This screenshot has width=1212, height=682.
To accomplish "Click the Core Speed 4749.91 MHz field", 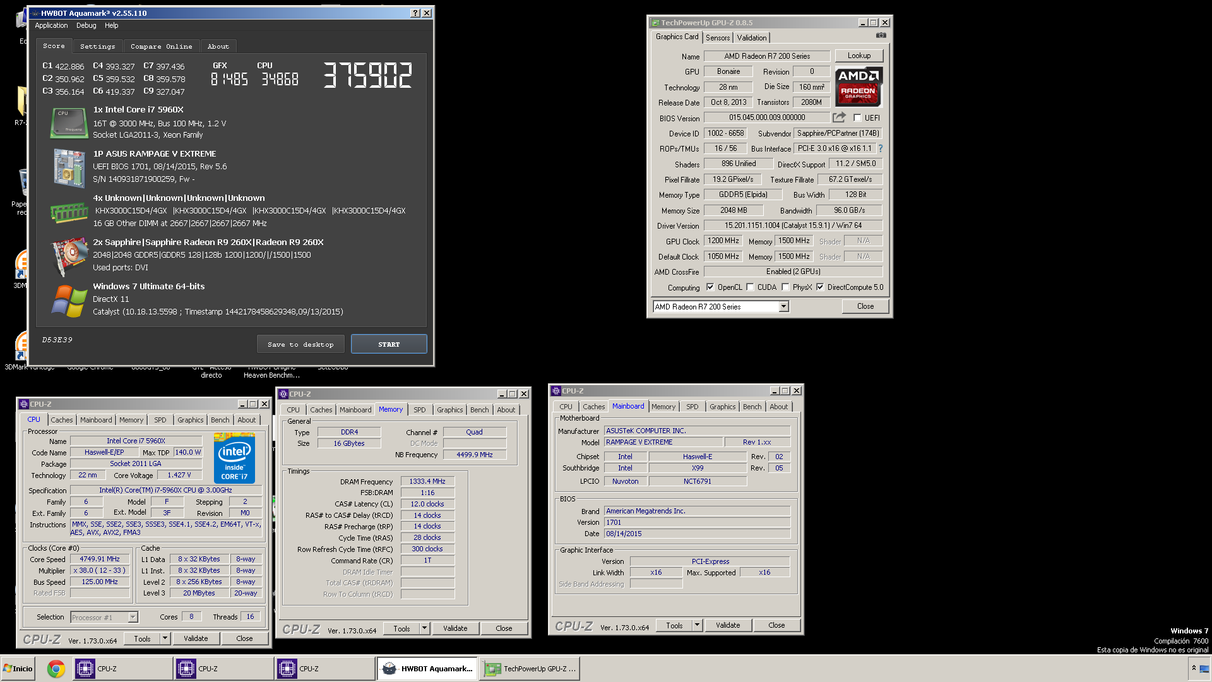I will [100, 559].
